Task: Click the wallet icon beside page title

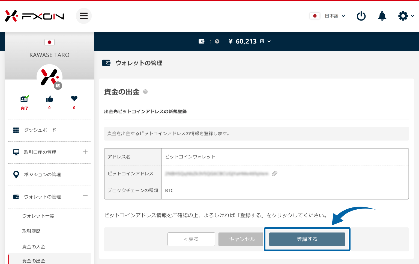Action: pos(106,63)
